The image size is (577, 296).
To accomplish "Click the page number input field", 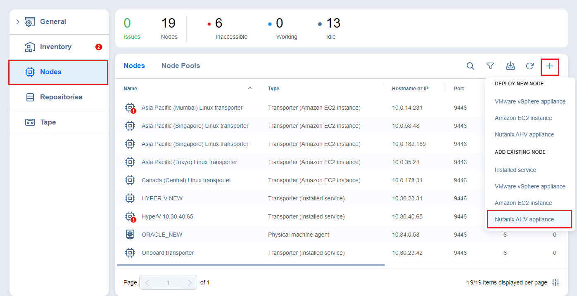I will coord(168,283).
